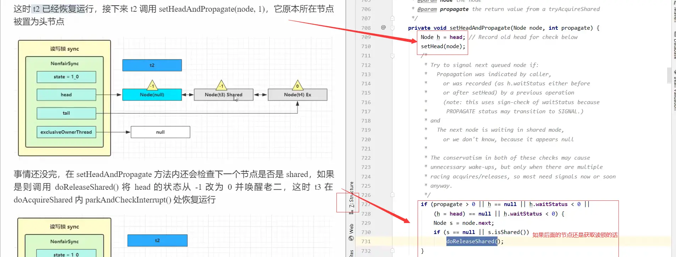The image size is (676, 257).
Task: Click the -1 warning triangle above Node(t3)
Action: (221, 85)
